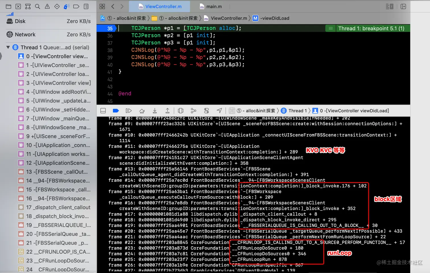Open the process crumb in the debug bar
This screenshot has width=430, height=273.
pos(252,111)
